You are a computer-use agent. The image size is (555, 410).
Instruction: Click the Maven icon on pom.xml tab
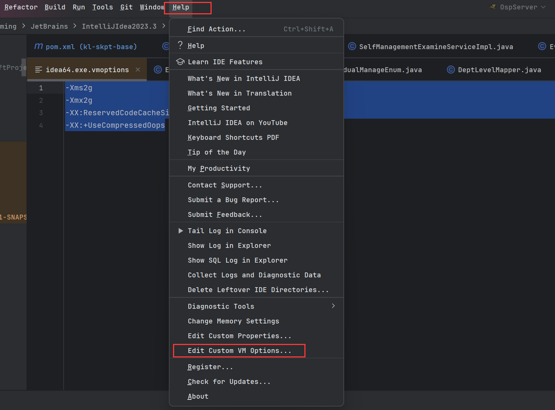click(x=38, y=46)
